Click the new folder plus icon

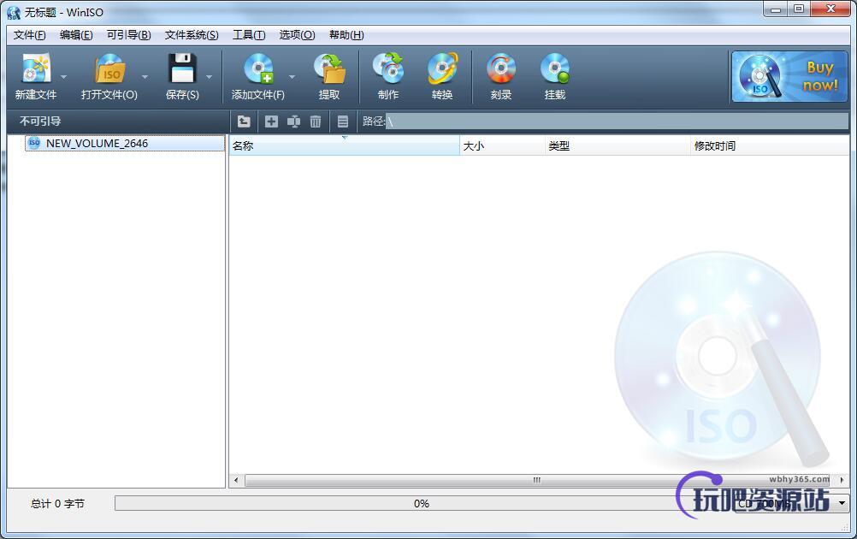(x=271, y=121)
